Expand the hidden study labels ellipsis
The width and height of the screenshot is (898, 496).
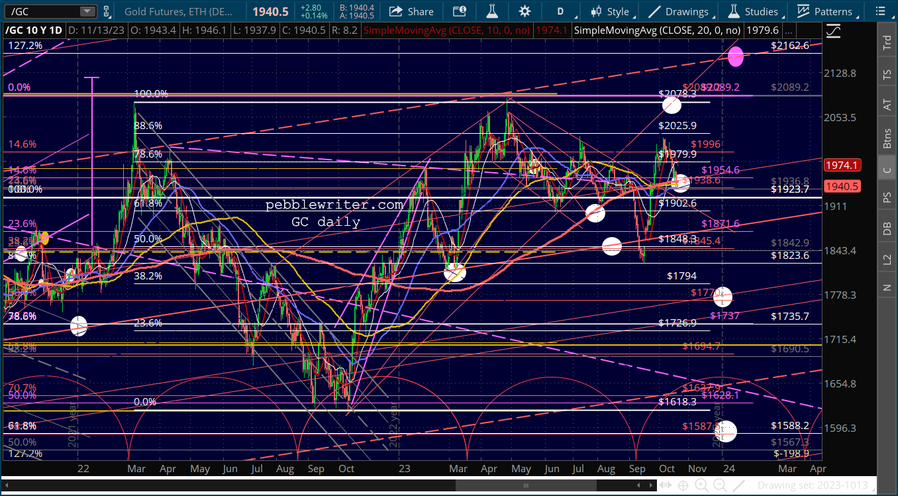pyautogui.click(x=788, y=30)
